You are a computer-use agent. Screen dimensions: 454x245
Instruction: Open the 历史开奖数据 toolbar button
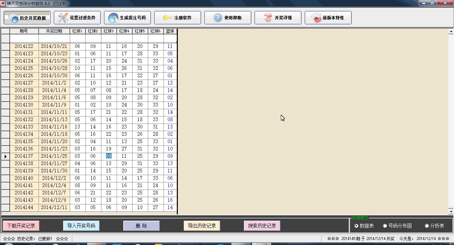coord(27,18)
